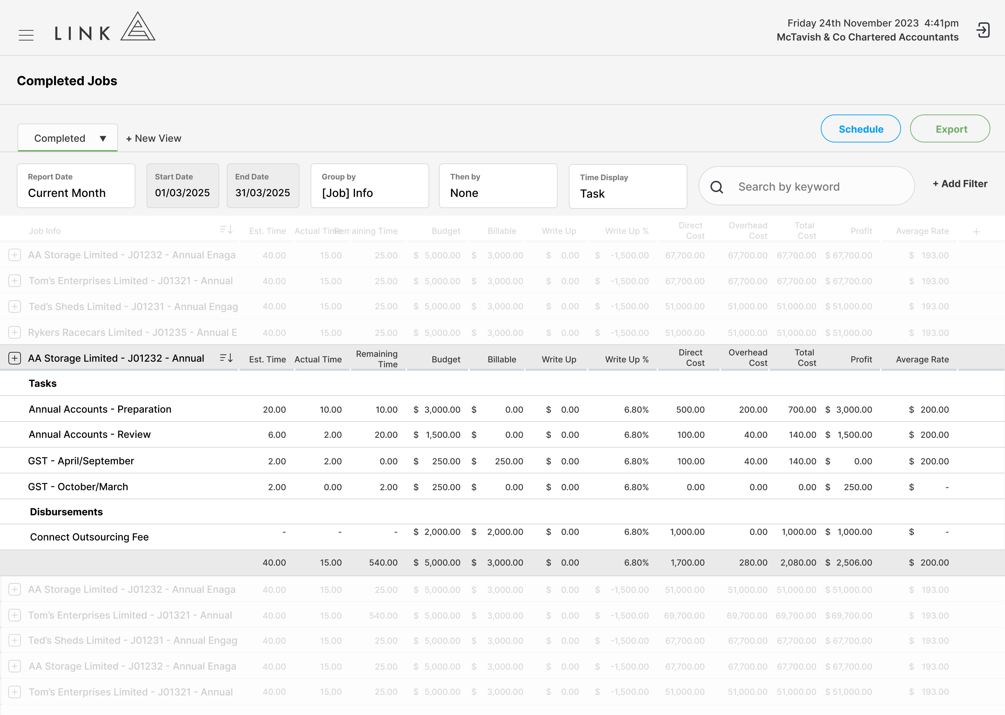Click the total profit $2,506.00
Screen dimensions: 1005x715
pyautogui.click(x=848, y=562)
